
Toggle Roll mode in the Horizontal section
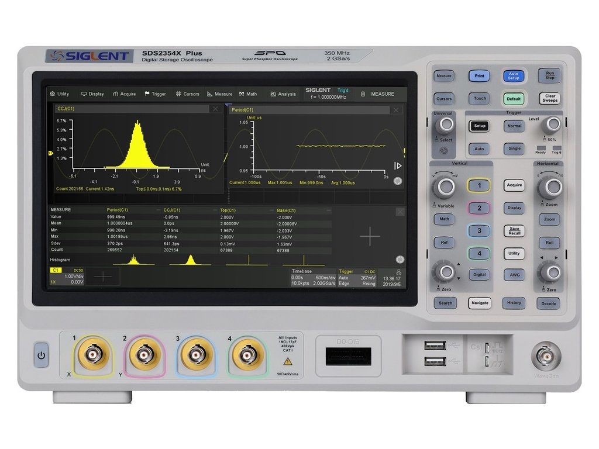tap(549, 242)
